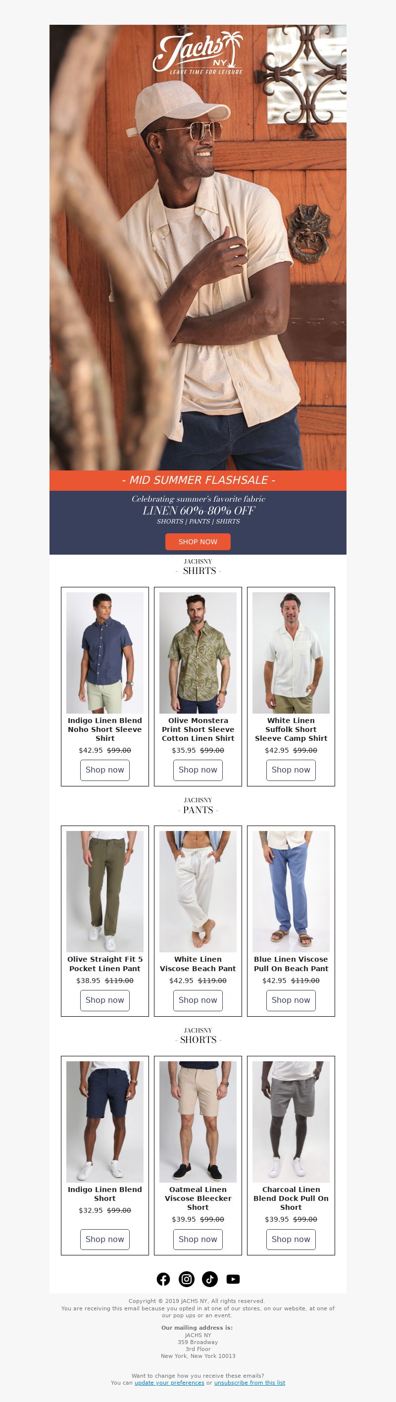
Task: Click the Mid Summer Flashsale banner
Action: coord(198,480)
